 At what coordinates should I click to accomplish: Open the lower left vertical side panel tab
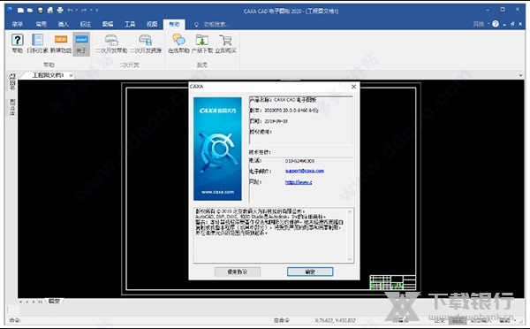point(12,107)
